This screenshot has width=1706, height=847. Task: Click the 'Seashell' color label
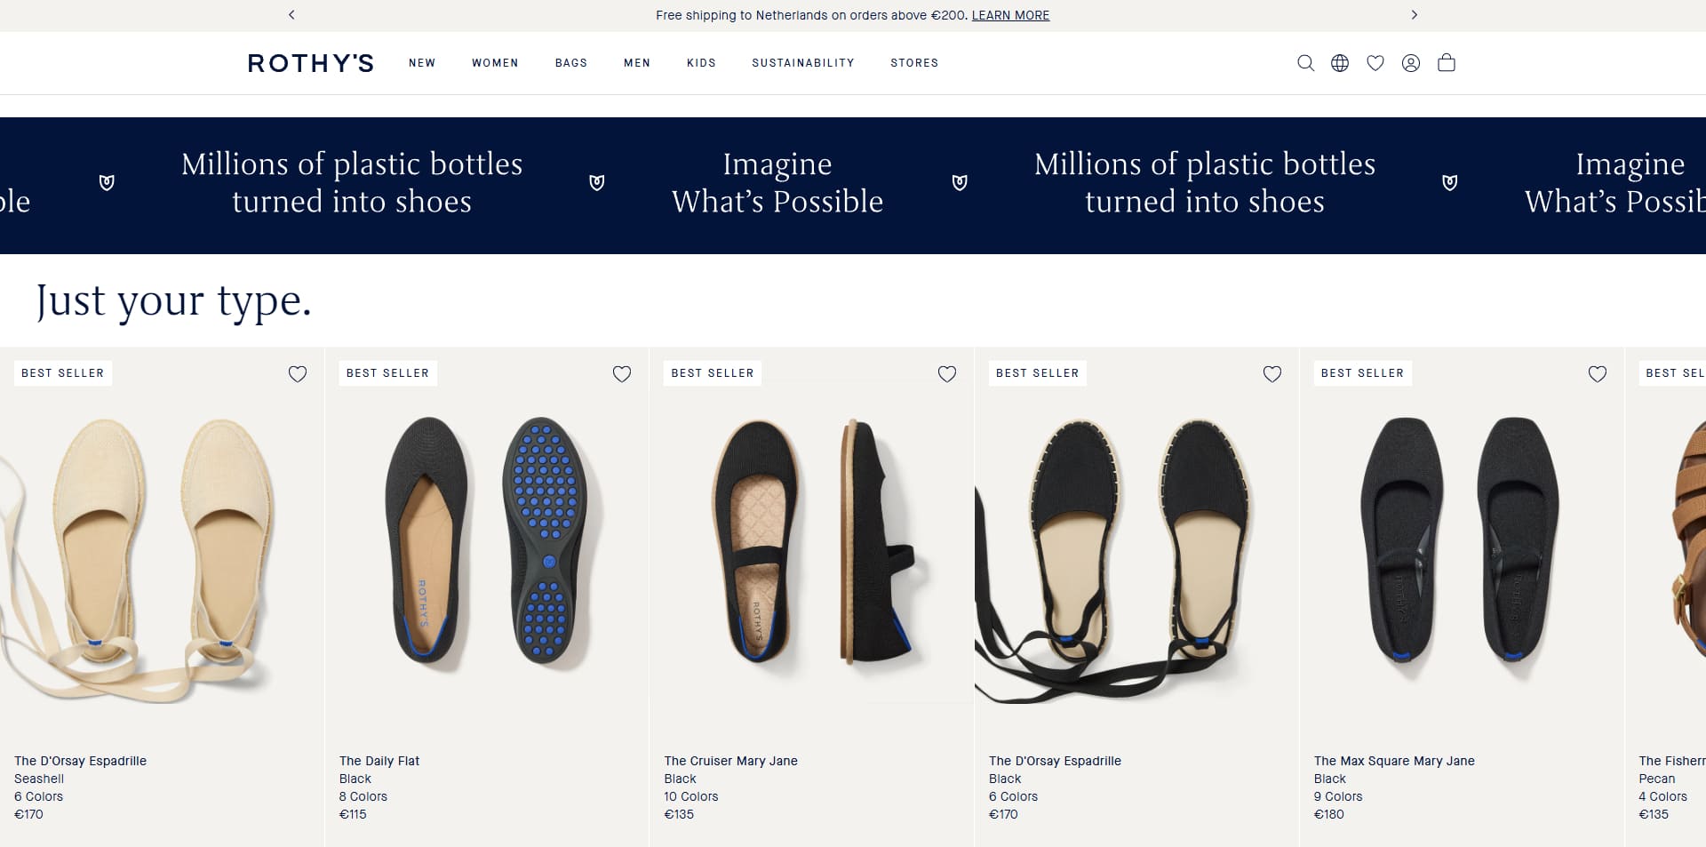coord(39,779)
